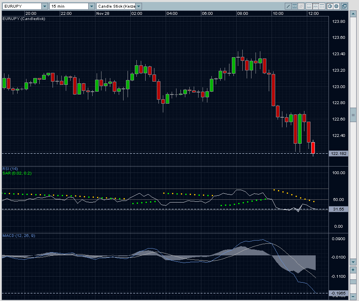Click the RSI value tag 31.55
This screenshot has height=301, width=359.
339,209
